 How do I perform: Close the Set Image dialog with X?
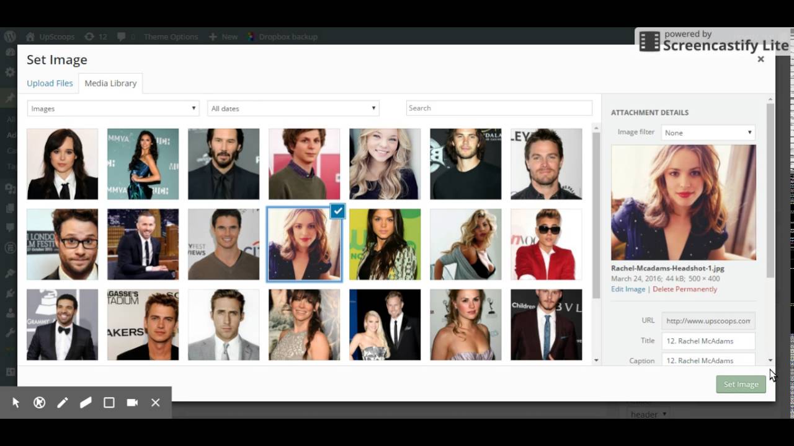coord(761,59)
